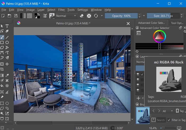Screen dimensions: 186x130
Task: Toggle the second layer's eye icon
Action: pyautogui.click(x=138, y=79)
